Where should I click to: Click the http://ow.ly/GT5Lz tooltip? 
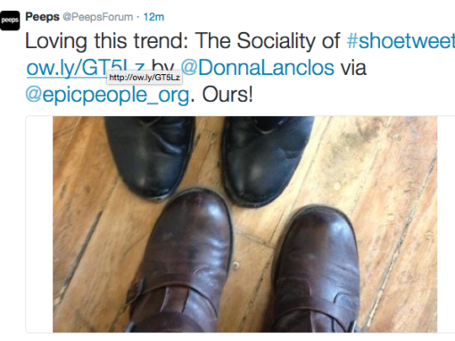[145, 78]
